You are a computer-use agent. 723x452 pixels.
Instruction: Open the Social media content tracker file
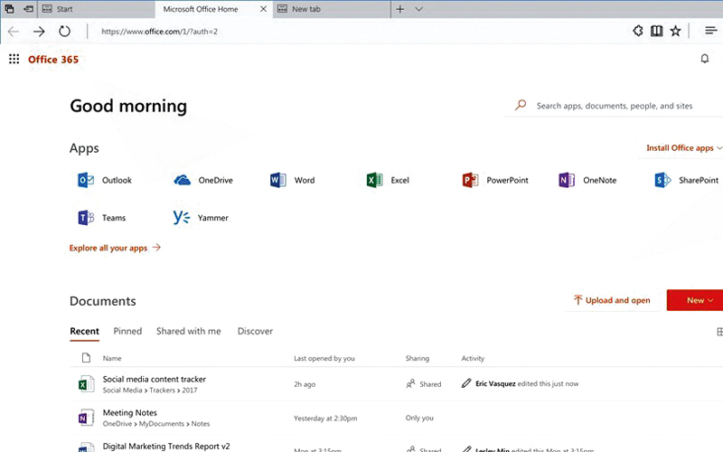(x=155, y=380)
